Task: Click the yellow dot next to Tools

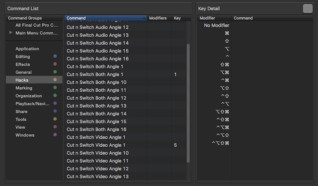Action: click(55, 119)
